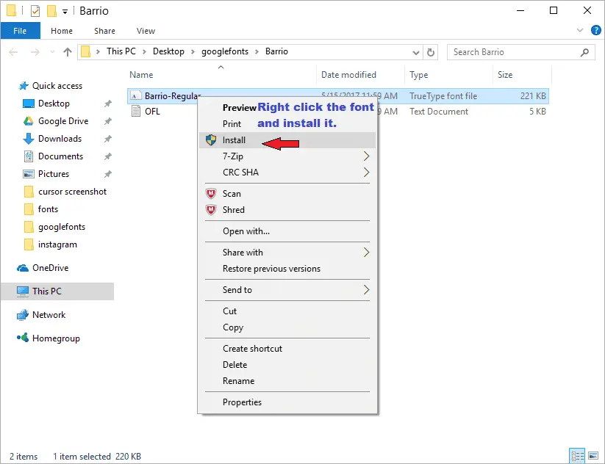Switch to the View ribbon tab
605x464 pixels.
tap(146, 31)
